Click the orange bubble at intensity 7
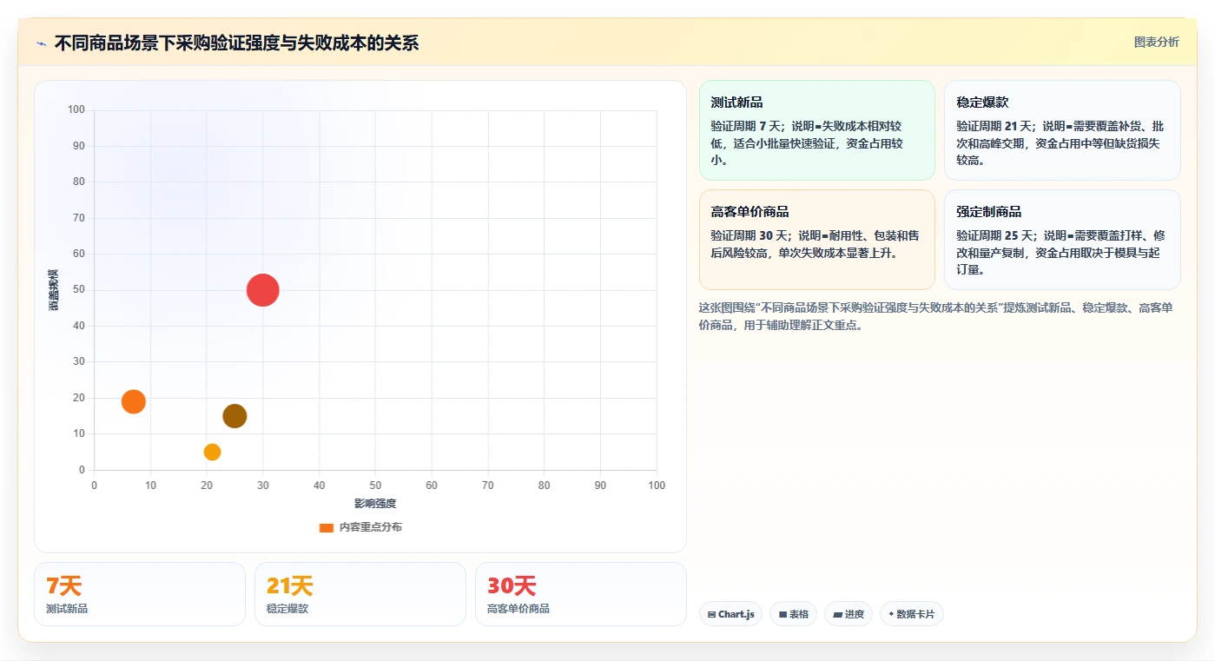This screenshot has width=1215, height=661. [x=133, y=401]
